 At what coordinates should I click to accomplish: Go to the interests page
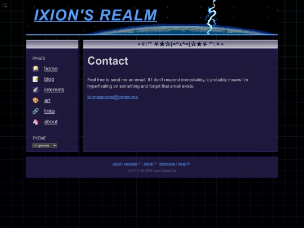pyautogui.click(x=54, y=90)
